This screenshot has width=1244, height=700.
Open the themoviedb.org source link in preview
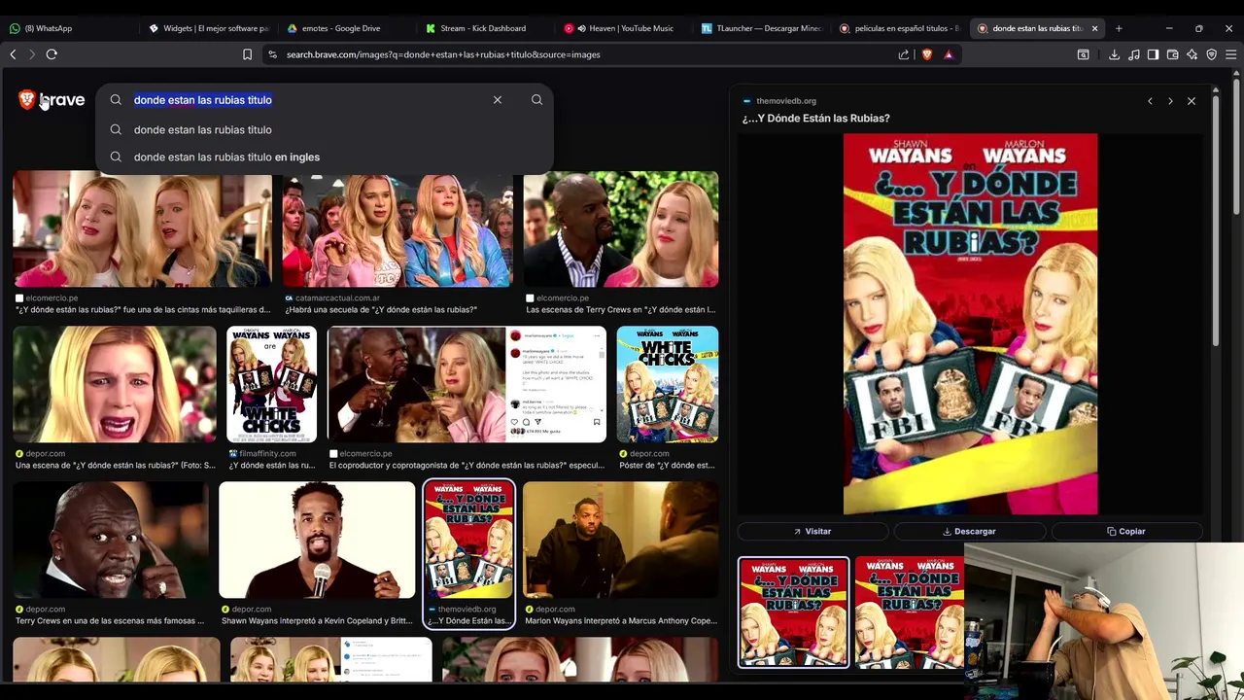click(785, 101)
